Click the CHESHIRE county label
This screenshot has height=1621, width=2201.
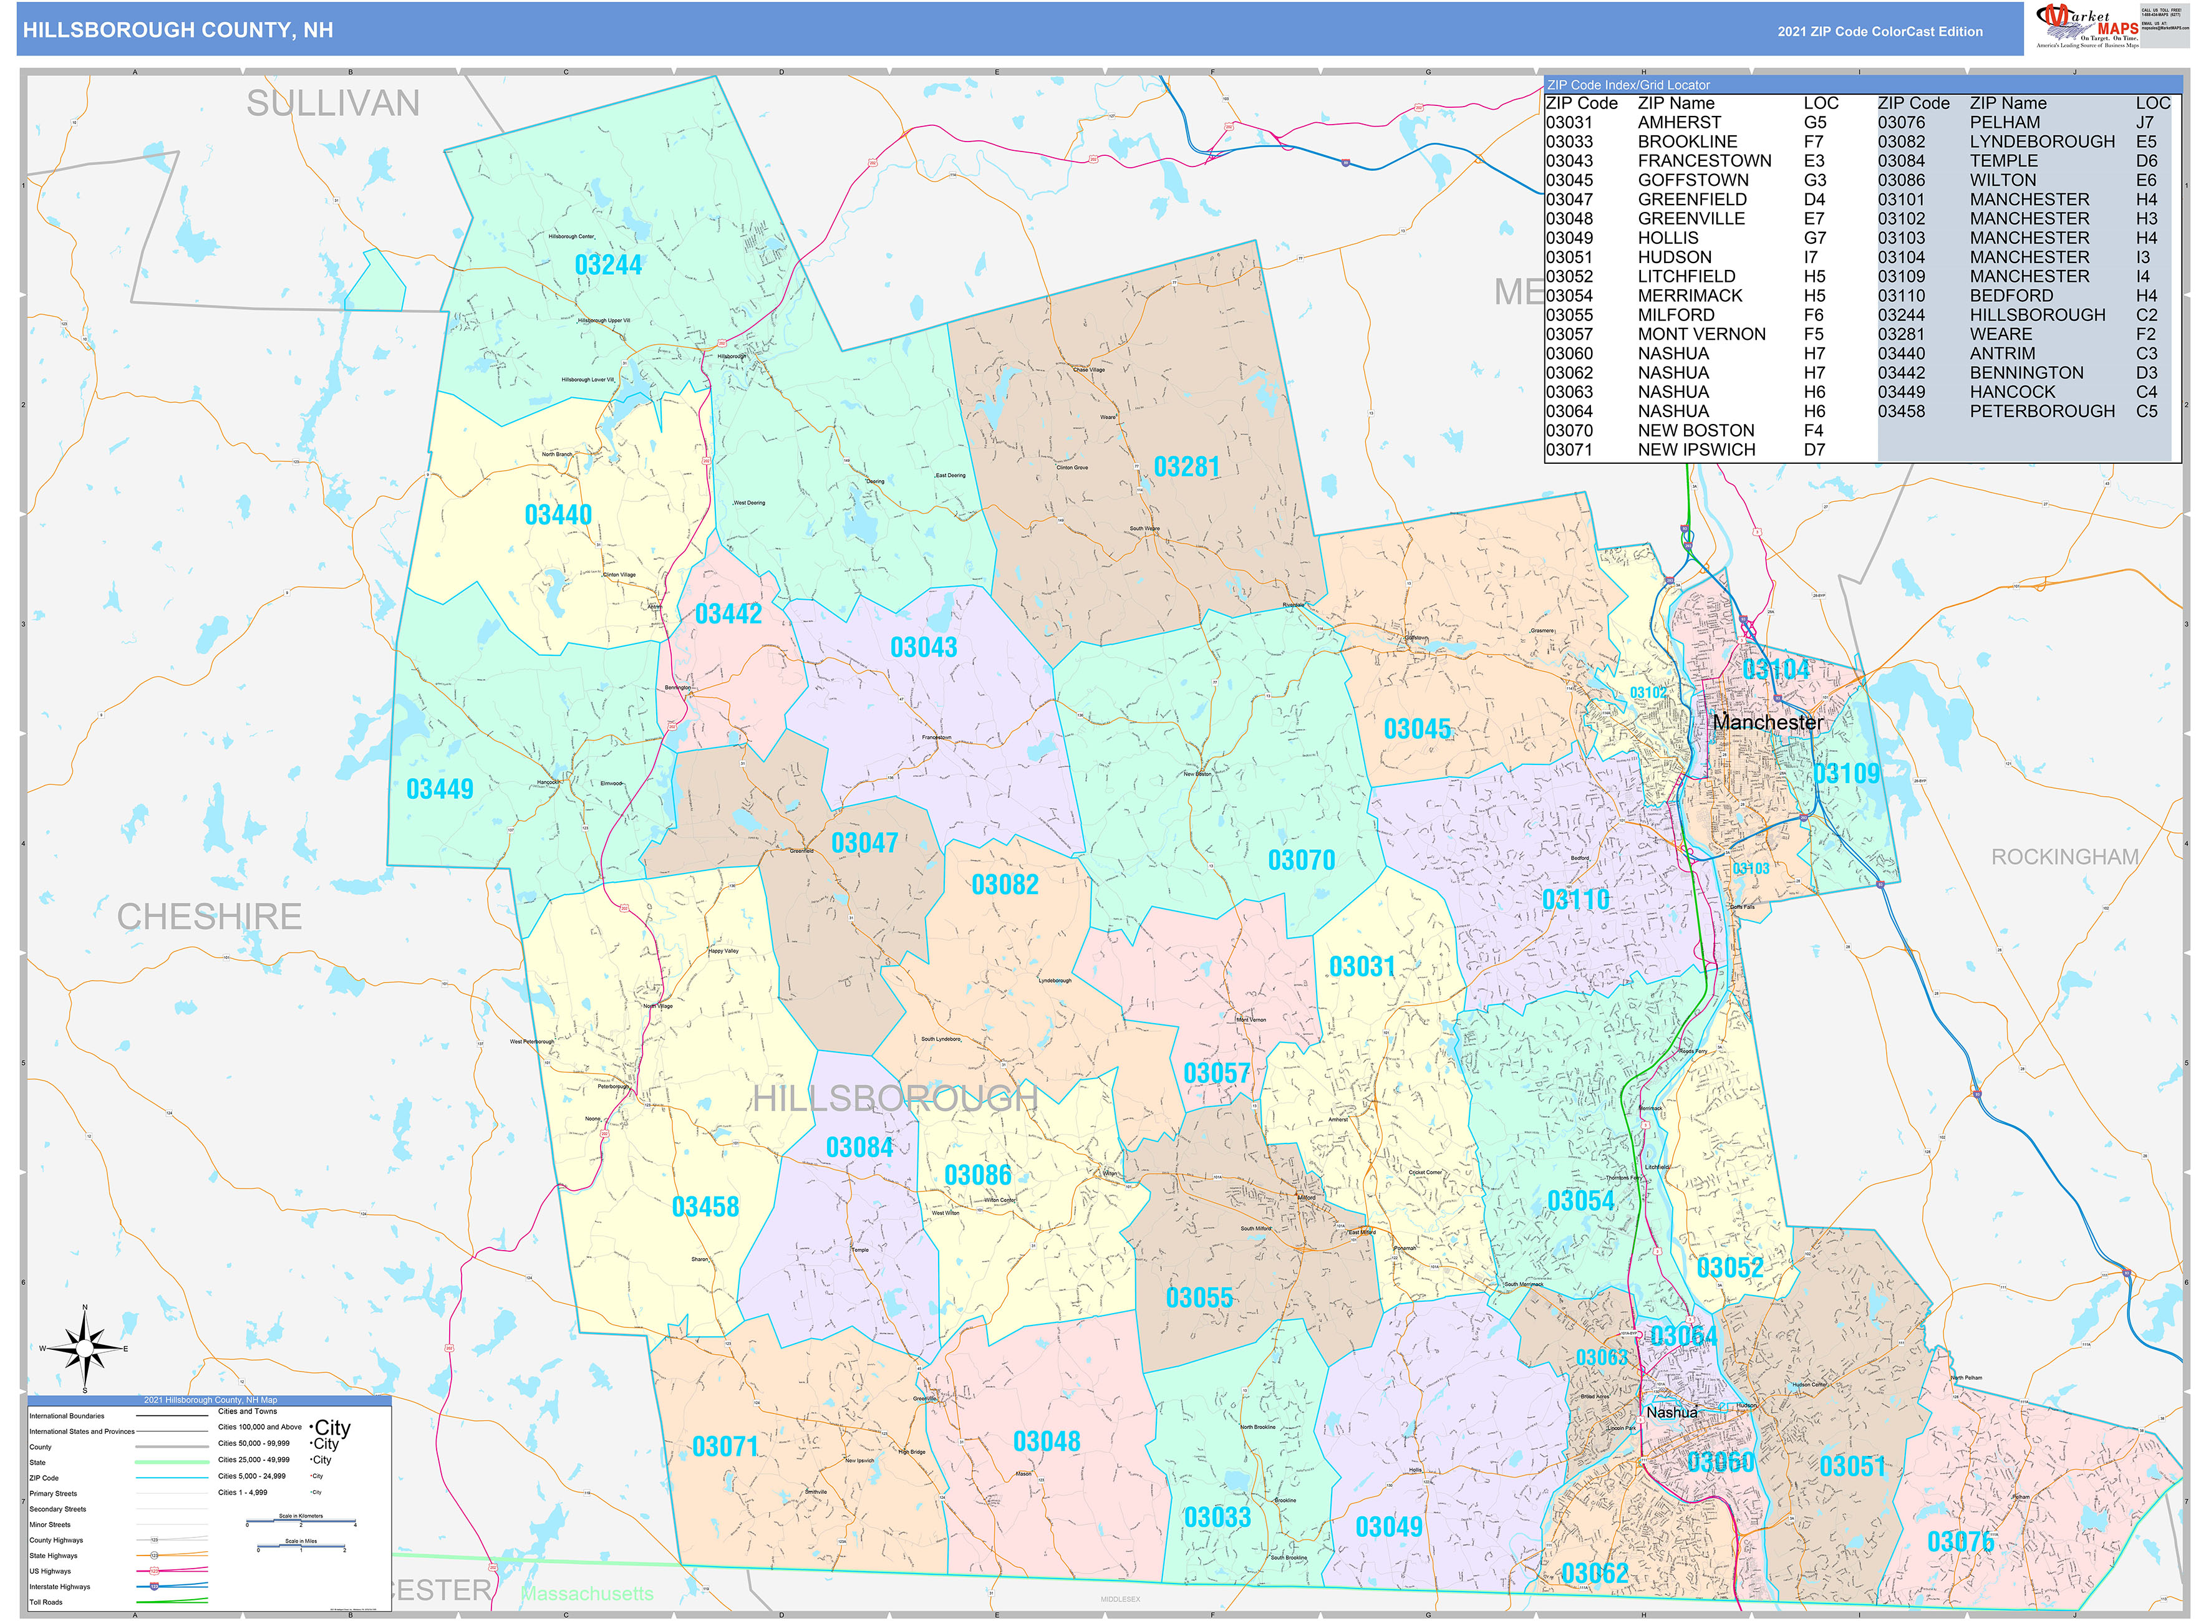[x=209, y=916]
